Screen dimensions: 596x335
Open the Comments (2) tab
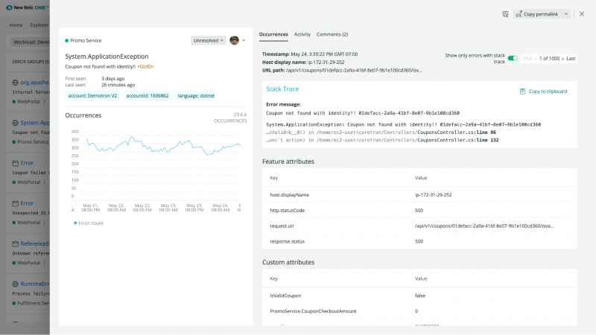pos(332,34)
